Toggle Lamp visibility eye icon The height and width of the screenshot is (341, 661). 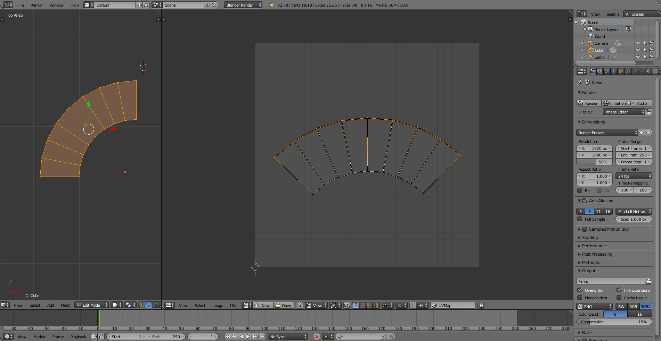pos(638,57)
